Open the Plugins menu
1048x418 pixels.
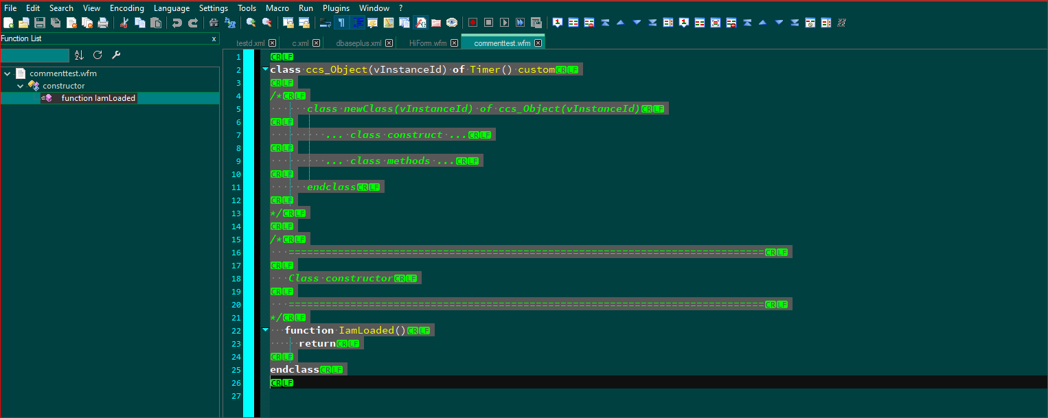click(x=337, y=8)
